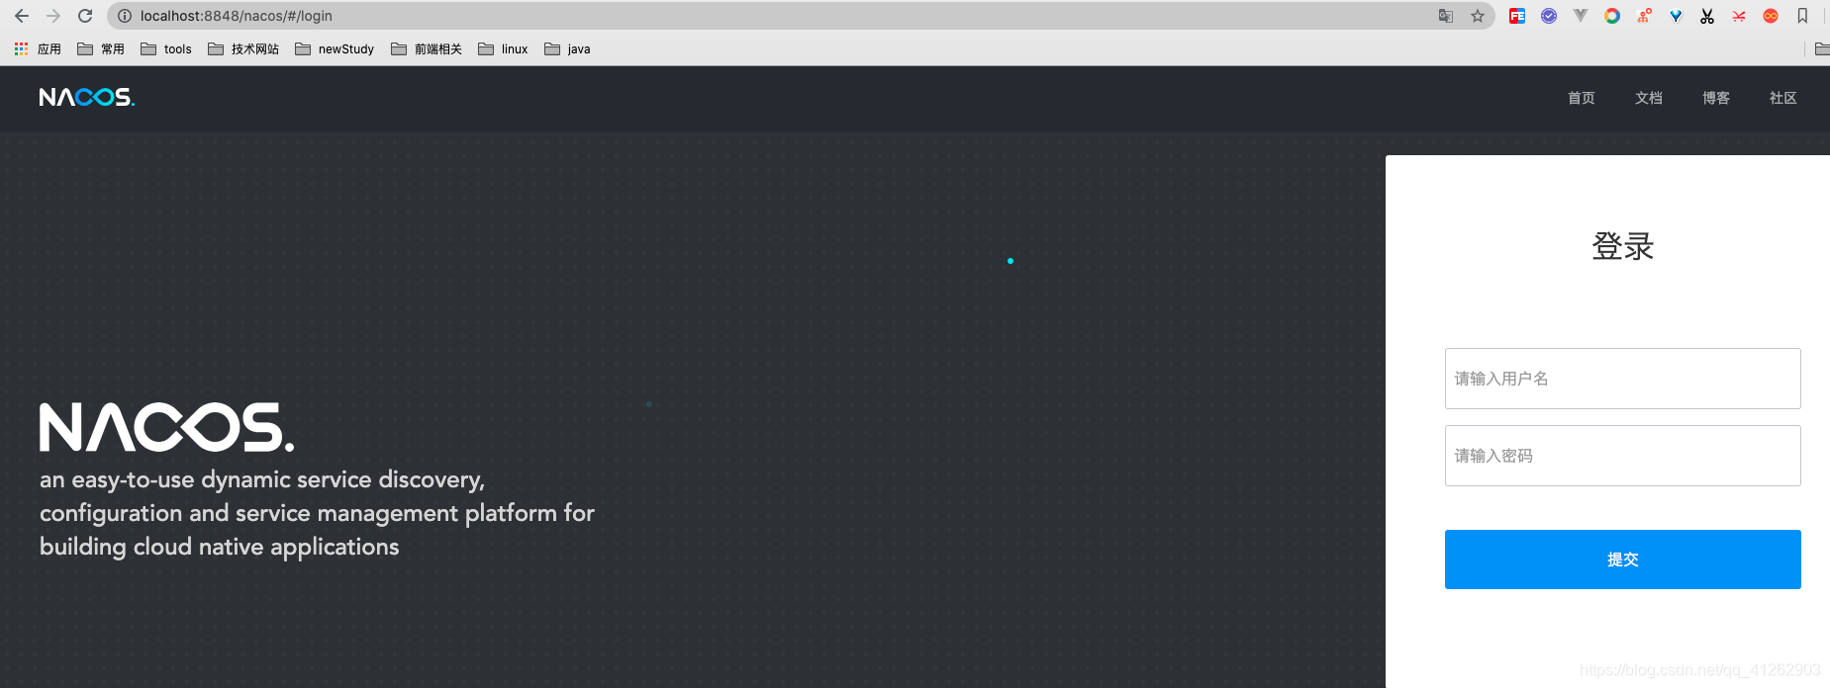Click the large NACOS logo on banner
Screen dimensions: 1830x688
coord(166,427)
